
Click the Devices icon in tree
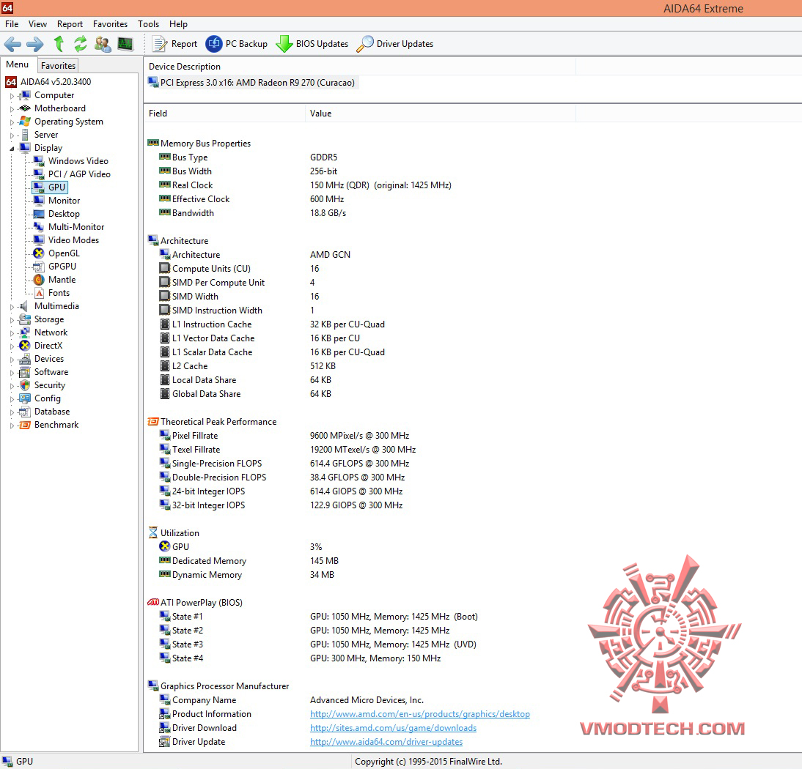click(x=24, y=359)
